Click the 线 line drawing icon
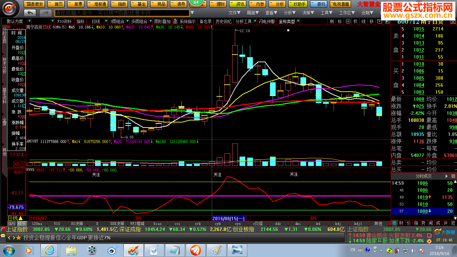Viewport: 457px width, 257px height. pos(363,21)
